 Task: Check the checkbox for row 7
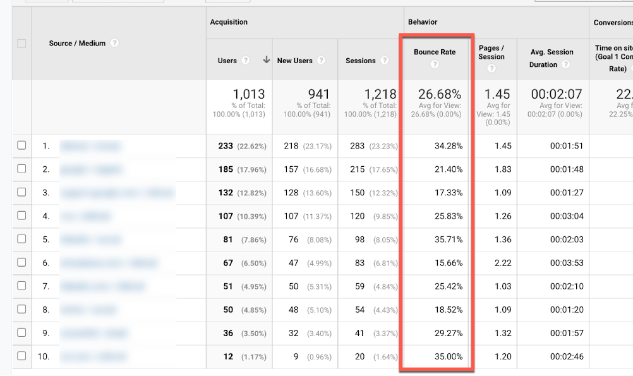pos(22,286)
